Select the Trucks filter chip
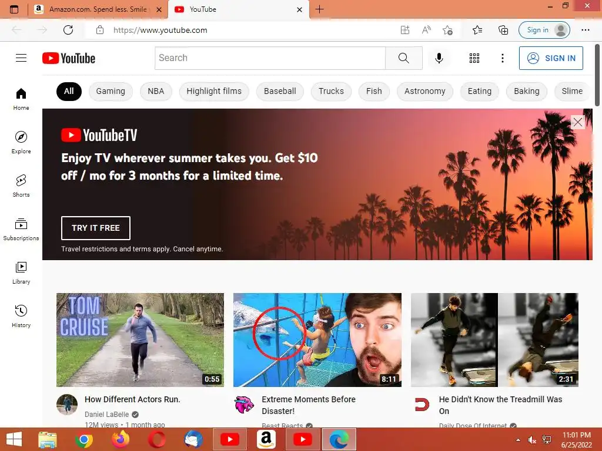This screenshot has height=451, width=602. pyautogui.click(x=331, y=91)
